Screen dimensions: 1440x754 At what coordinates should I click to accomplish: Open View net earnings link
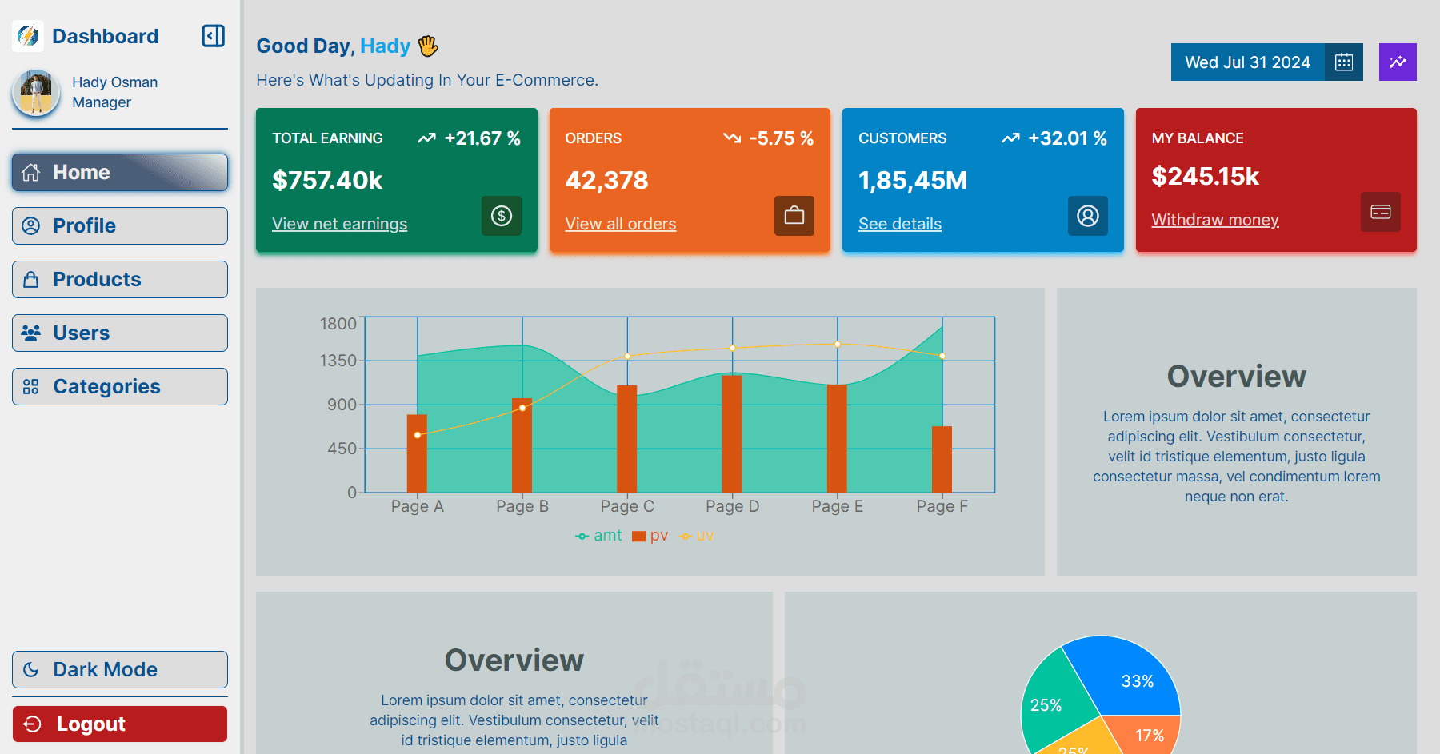(x=339, y=224)
